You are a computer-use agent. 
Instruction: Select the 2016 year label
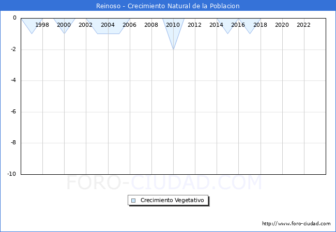(x=238, y=25)
